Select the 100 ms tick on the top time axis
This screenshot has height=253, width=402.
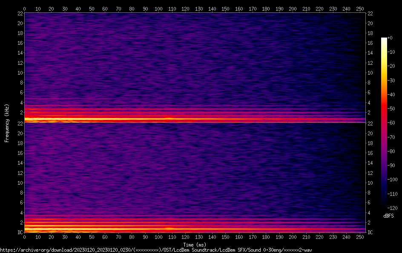coord(158,9)
